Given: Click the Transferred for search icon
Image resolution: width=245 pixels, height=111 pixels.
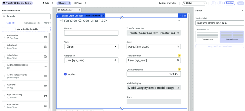Looking at the screenshot, I should [178, 60].
